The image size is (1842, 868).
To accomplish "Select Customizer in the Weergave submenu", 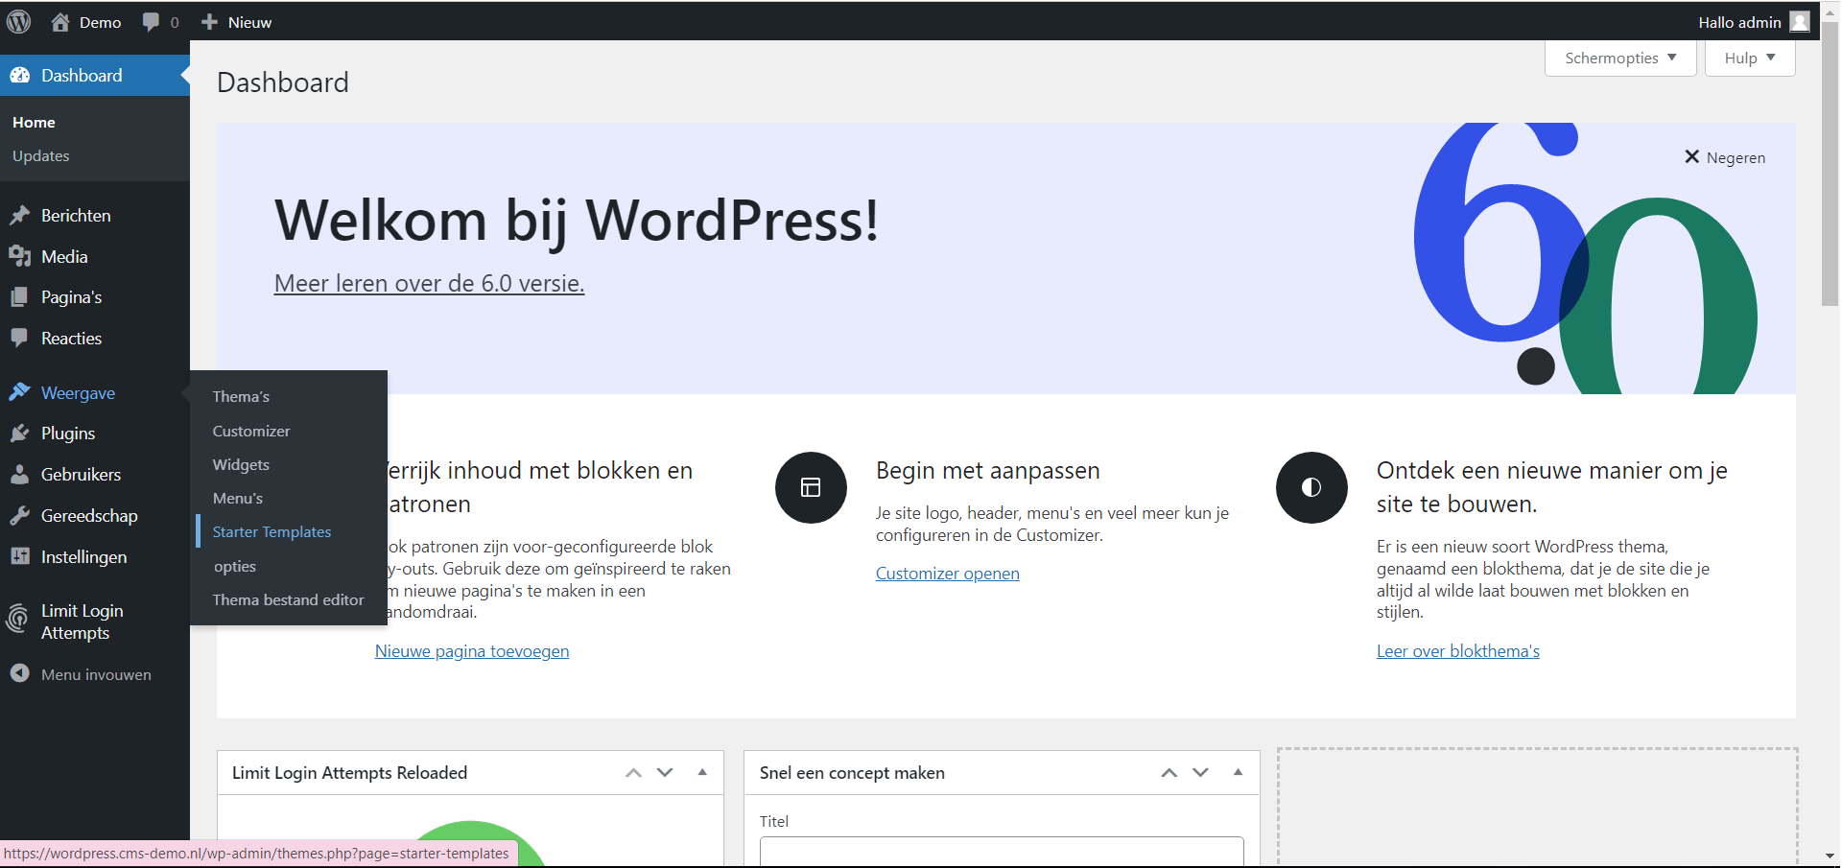I will tap(251, 432).
